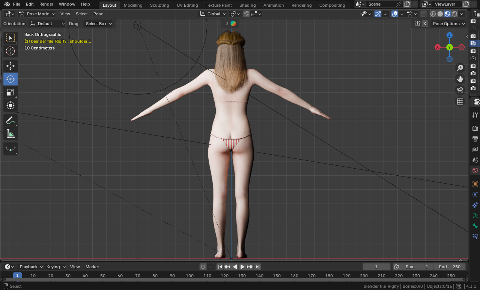This screenshot has width=480, height=290.
Task: Select the 3D Cursor tool
Action: pyautogui.click(x=10, y=51)
